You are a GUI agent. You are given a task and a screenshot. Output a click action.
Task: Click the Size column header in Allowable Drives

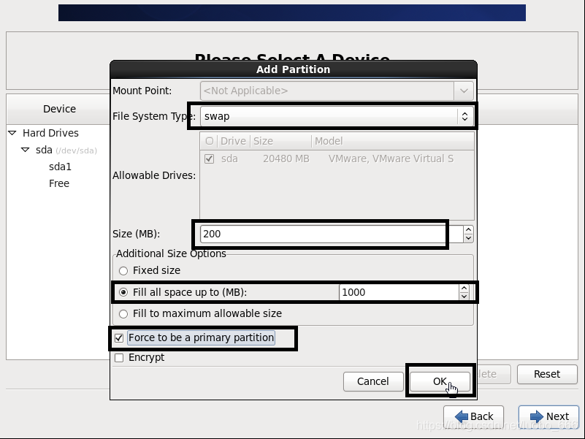280,141
